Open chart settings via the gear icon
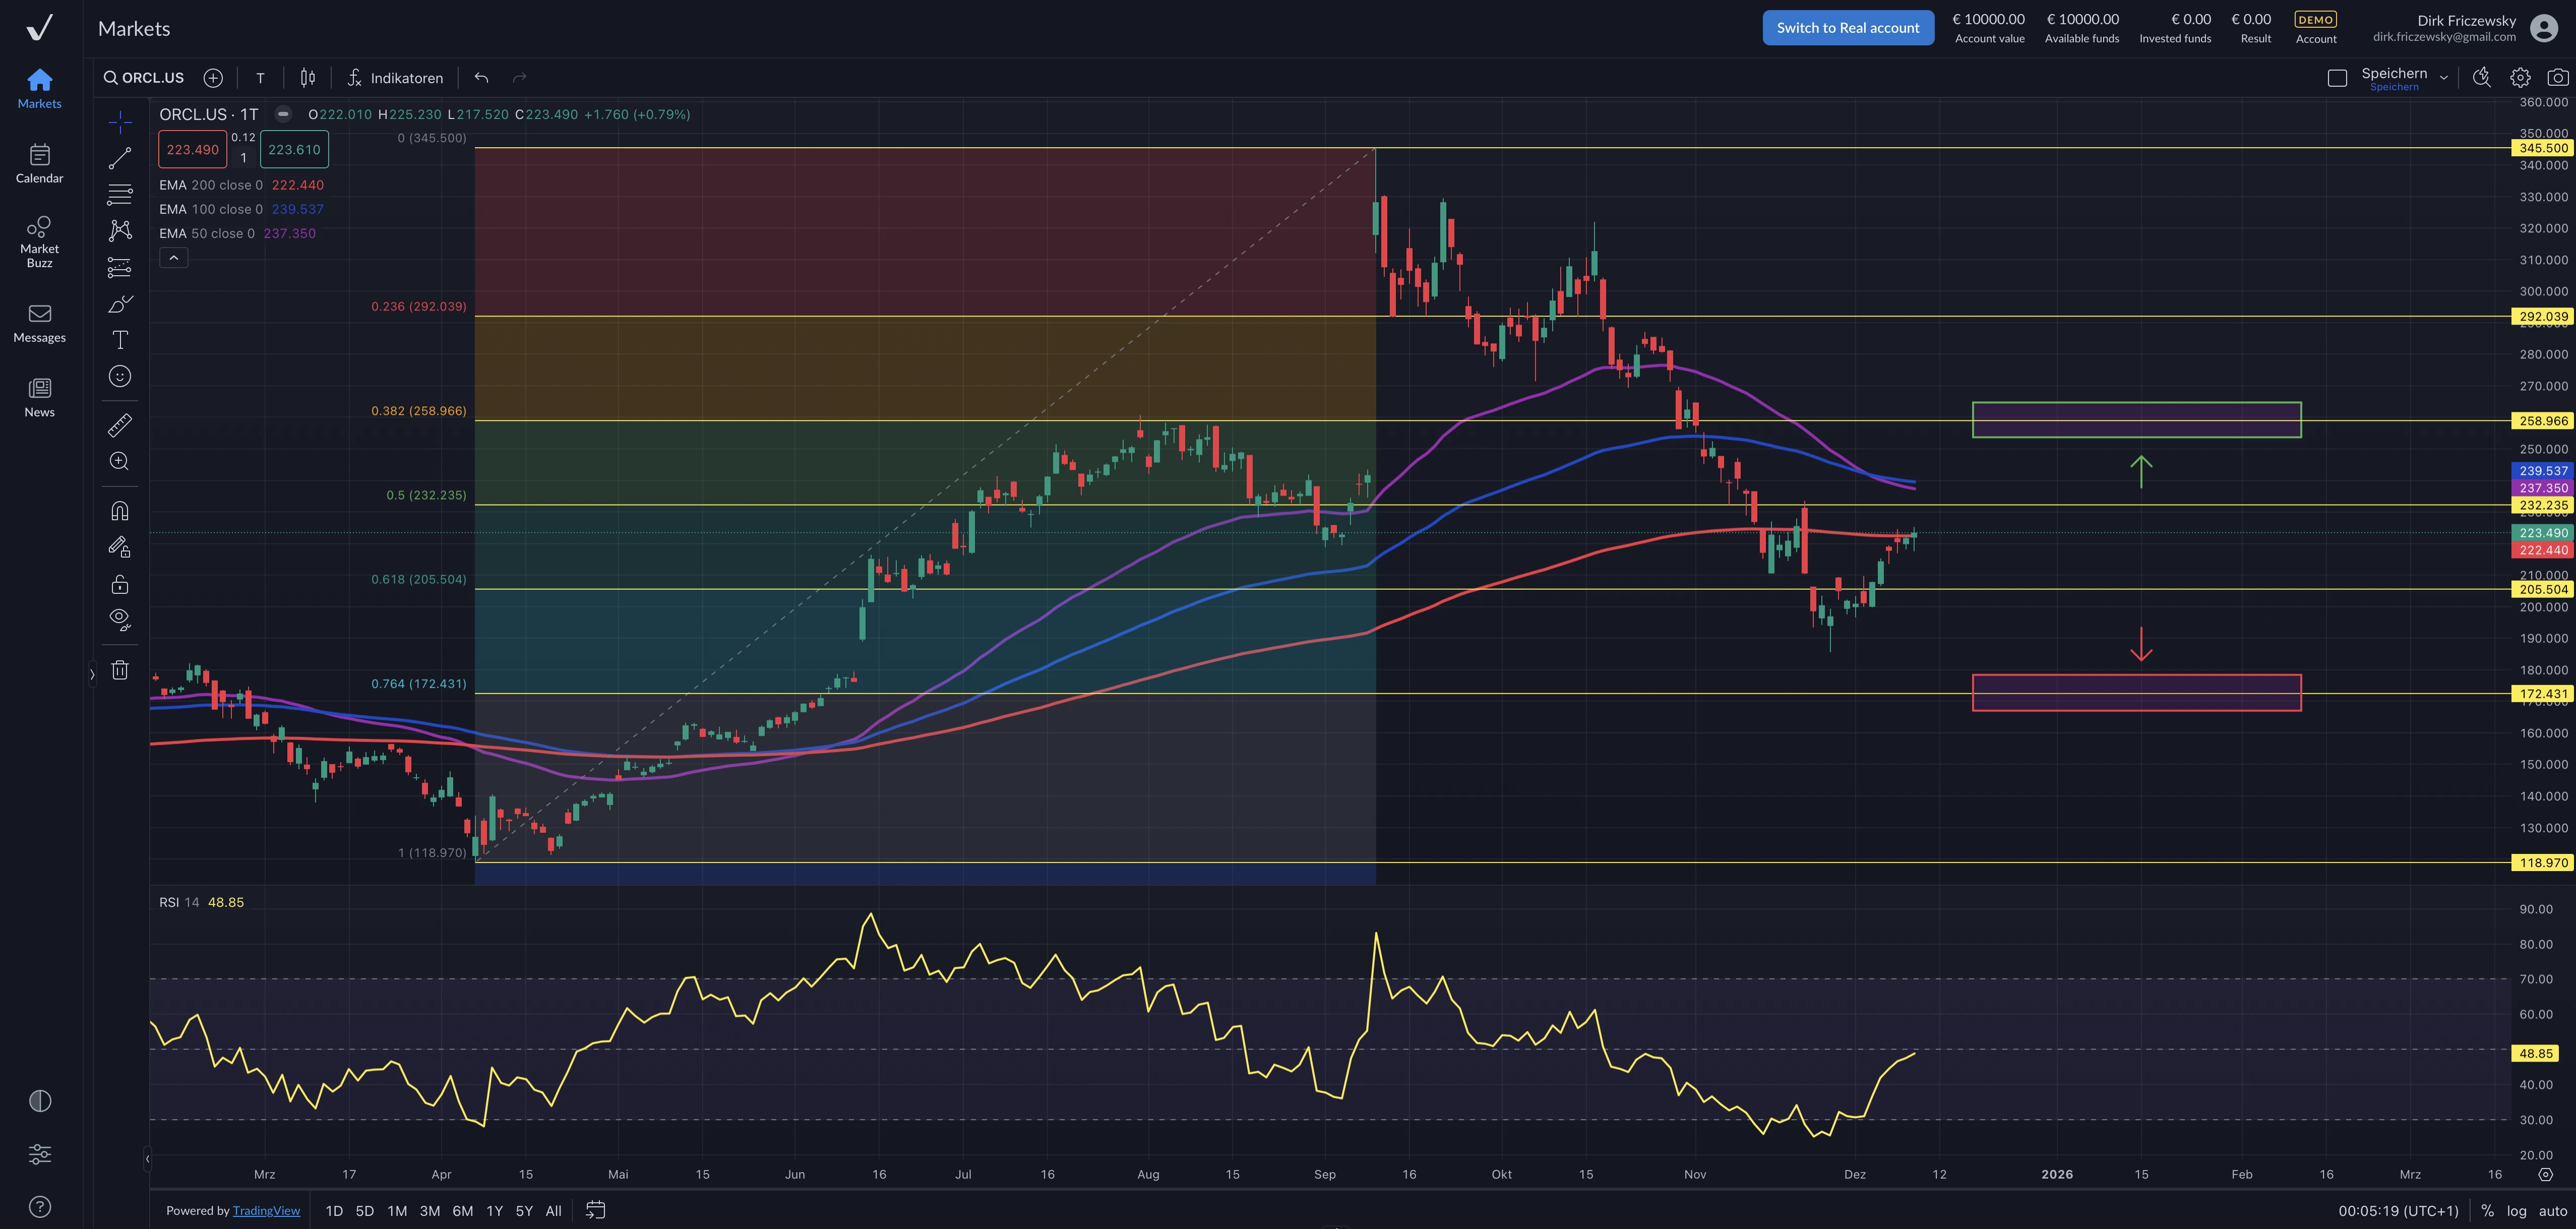This screenshot has width=2576, height=1229. coord(2520,76)
